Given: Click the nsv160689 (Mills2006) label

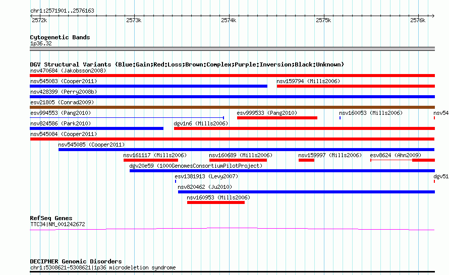Looking at the screenshot, I should 241,155.
